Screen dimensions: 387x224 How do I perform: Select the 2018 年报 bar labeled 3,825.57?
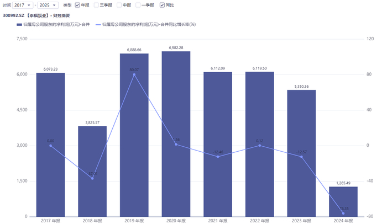tap(92, 171)
